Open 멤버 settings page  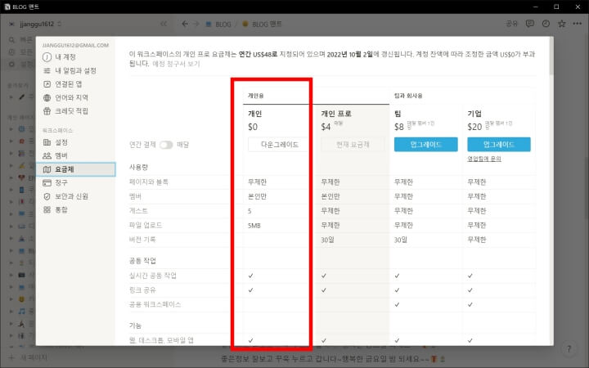tap(61, 156)
